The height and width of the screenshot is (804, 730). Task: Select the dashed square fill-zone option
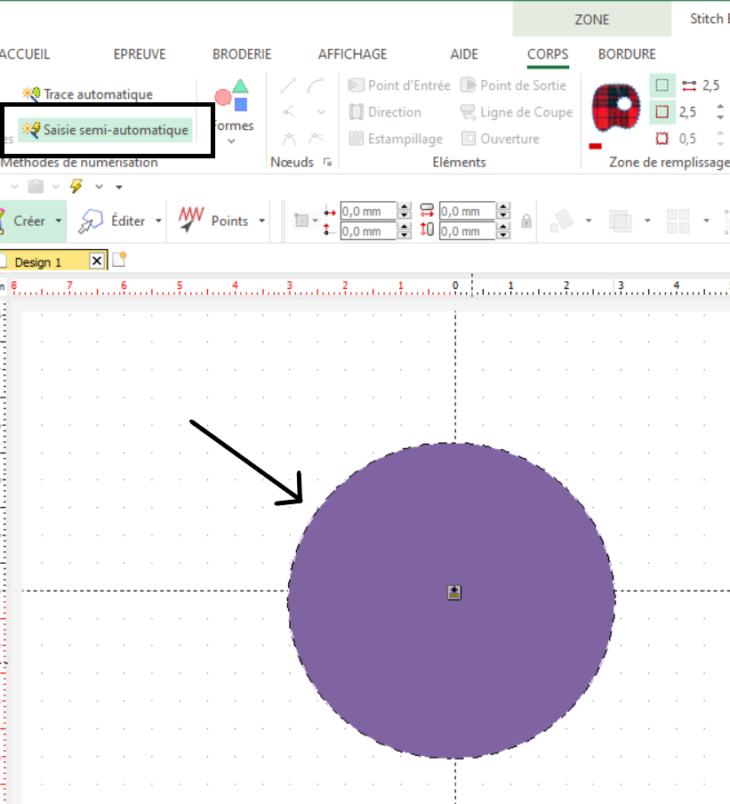coord(662,85)
